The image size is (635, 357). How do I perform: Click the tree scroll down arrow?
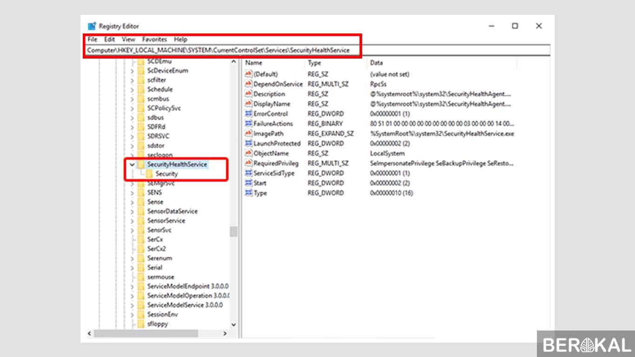[x=234, y=325]
